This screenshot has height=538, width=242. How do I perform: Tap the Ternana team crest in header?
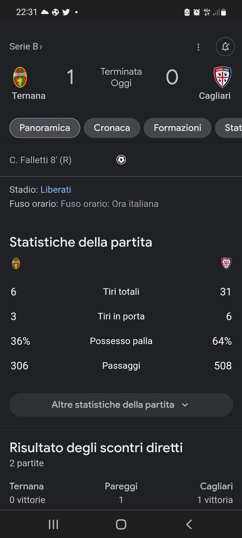(x=20, y=77)
